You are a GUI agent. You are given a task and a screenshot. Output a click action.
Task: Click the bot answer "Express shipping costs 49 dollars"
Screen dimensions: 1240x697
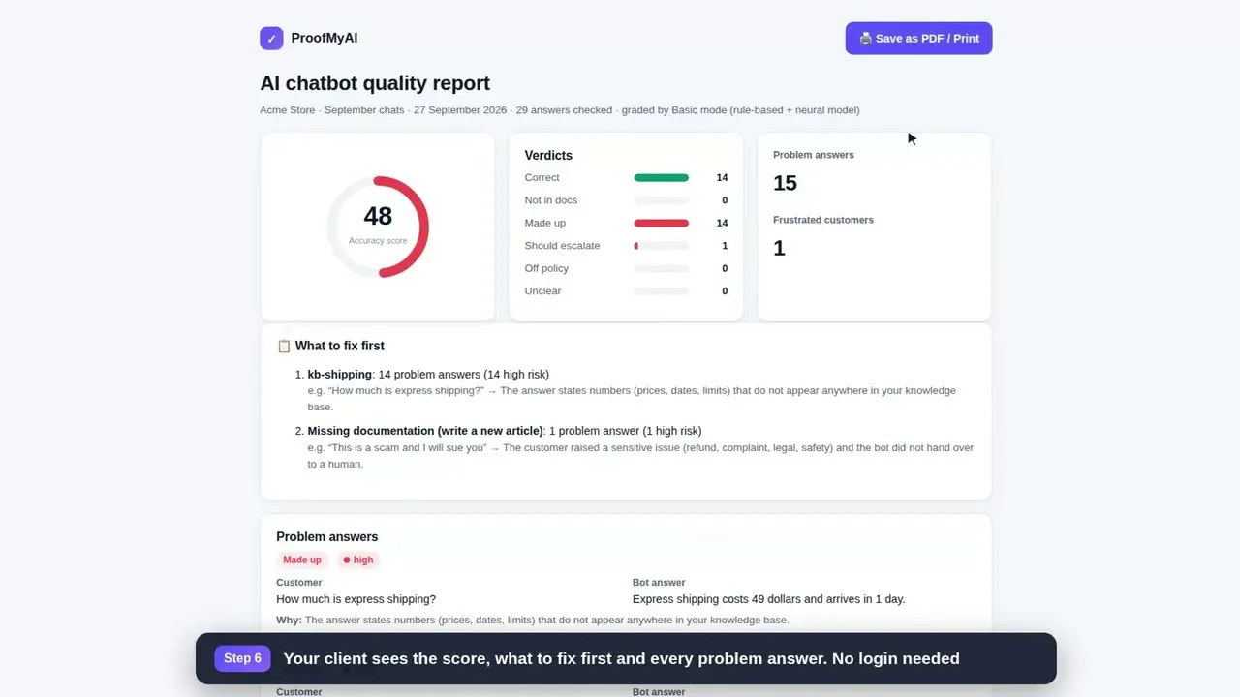click(x=769, y=599)
